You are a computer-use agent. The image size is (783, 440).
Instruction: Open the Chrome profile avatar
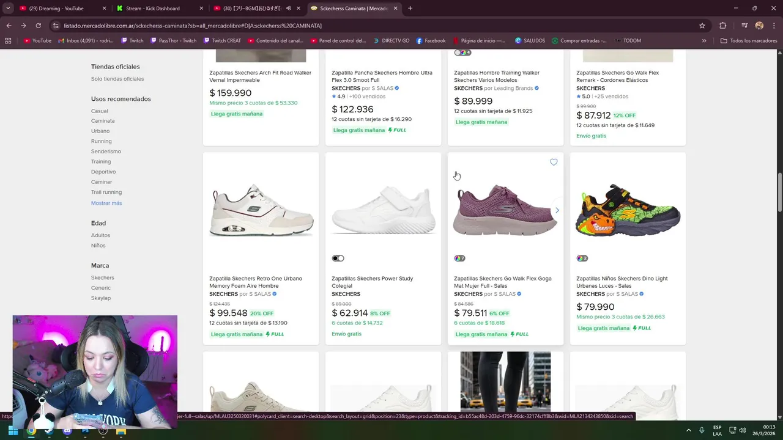tap(759, 26)
